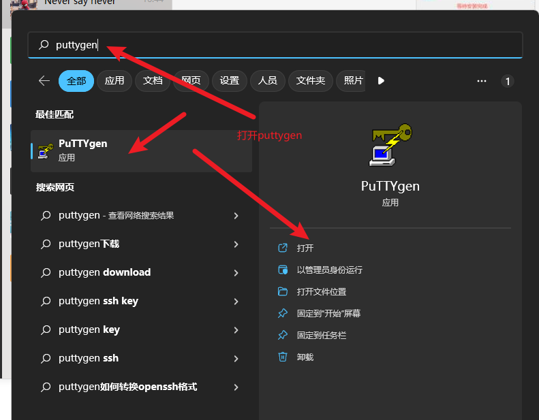Select the 人员 filter tab
539x420 pixels.
pos(268,81)
